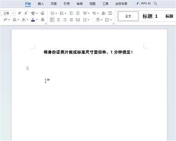Decrease paragraph indent icon
The width and height of the screenshot is (176, 141).
[71, 13]
